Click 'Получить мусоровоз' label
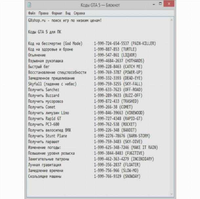 click(45, 101)
